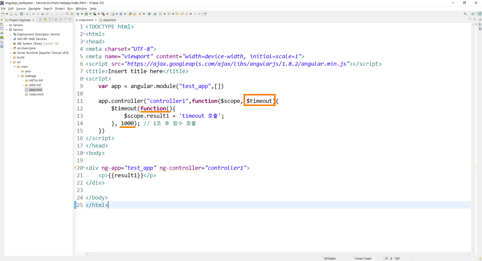The height and width of the screenshot is (261, 482).
Task: Open dropdown arrow next to Run icon
Action: point(90,14)
